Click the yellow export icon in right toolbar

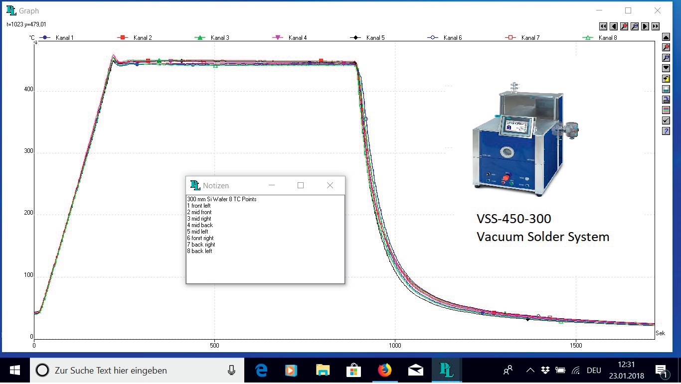coord(666,79)
